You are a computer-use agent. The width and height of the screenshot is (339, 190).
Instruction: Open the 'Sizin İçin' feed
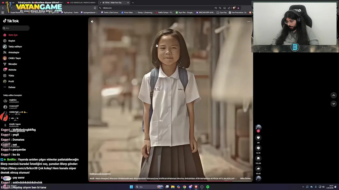click(10, 35)
